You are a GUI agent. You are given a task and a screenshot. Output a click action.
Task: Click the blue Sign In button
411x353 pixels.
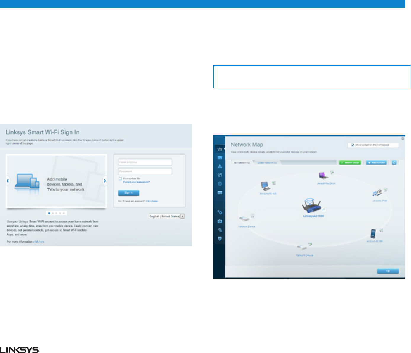(129, 193)
